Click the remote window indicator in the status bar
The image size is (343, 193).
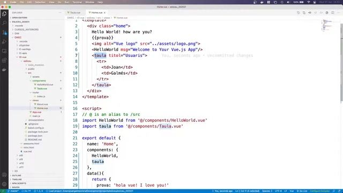coord(3,191)
